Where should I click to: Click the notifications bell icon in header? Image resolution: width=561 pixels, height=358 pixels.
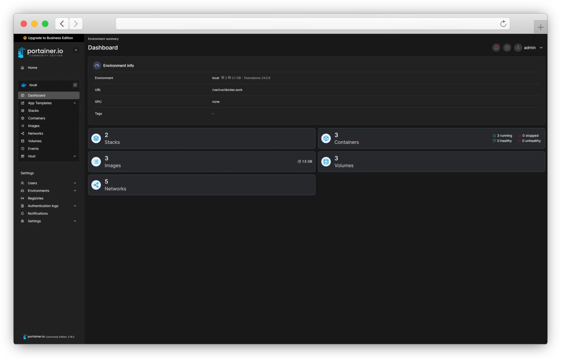click(496, 48)
